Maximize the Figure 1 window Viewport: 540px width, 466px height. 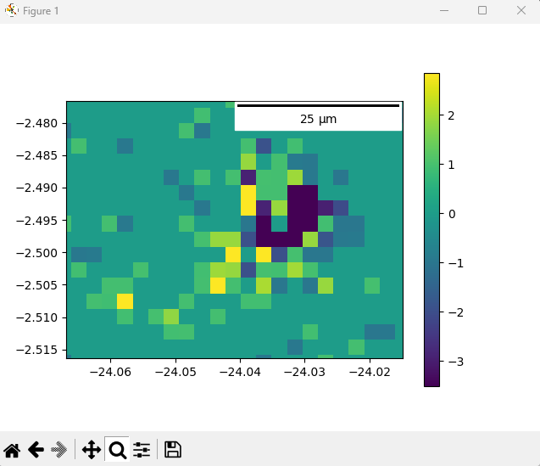[x=482, y=11]
